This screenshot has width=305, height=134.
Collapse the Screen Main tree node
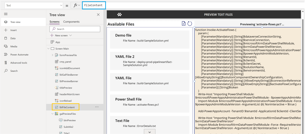[x=48, y=49]
